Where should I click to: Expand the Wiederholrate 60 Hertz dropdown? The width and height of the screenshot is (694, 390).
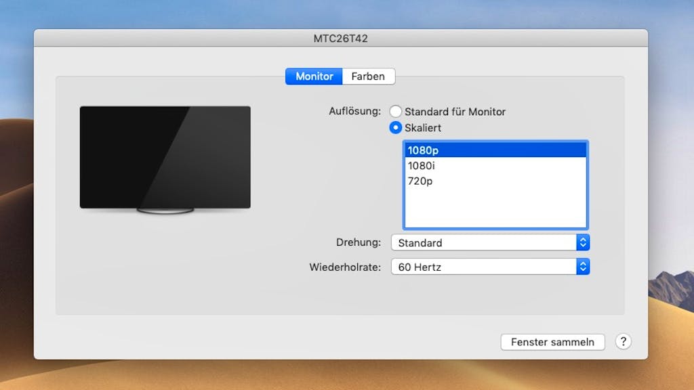pyautogui.click(x=484, y=267)
